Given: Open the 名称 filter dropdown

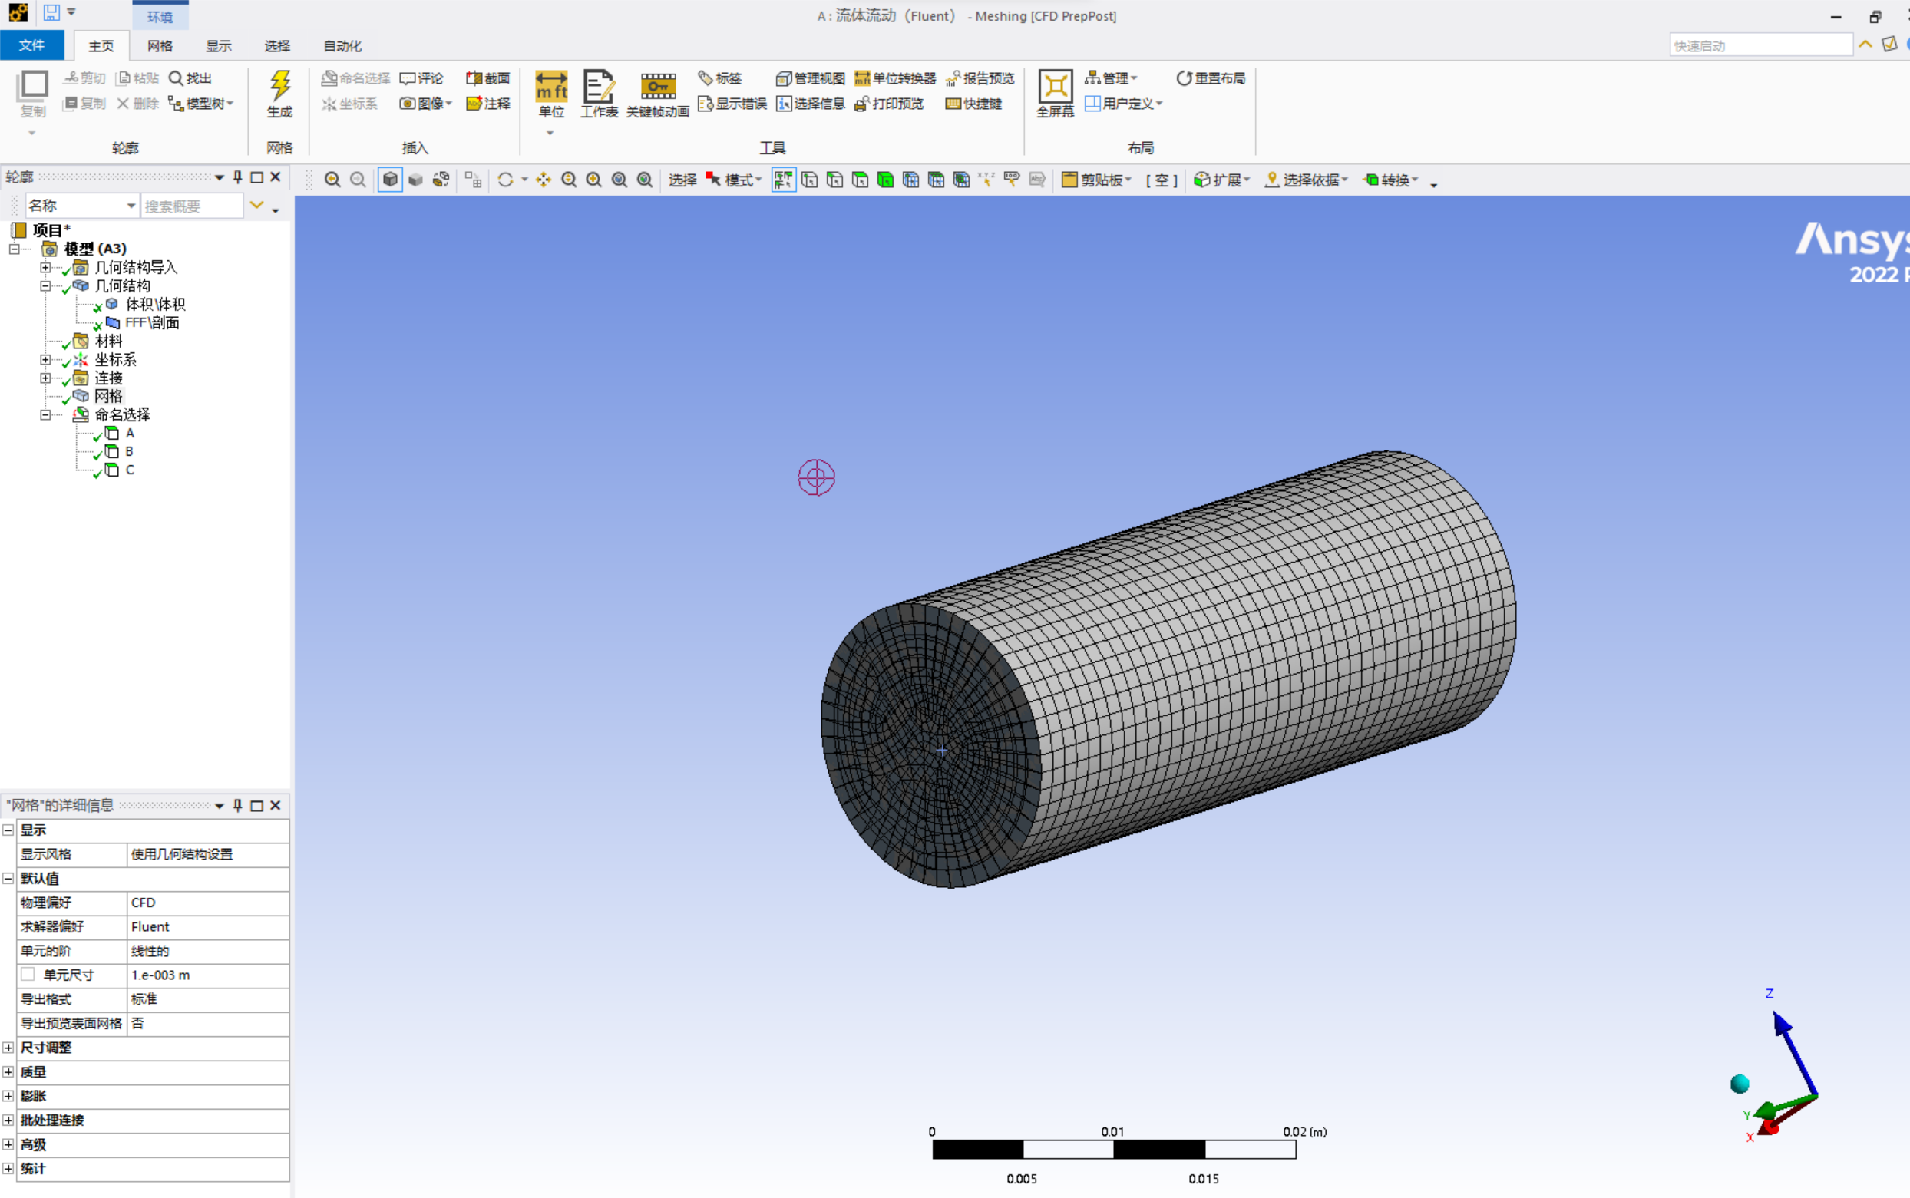Looking at the screenshot, I should point(82,206).
